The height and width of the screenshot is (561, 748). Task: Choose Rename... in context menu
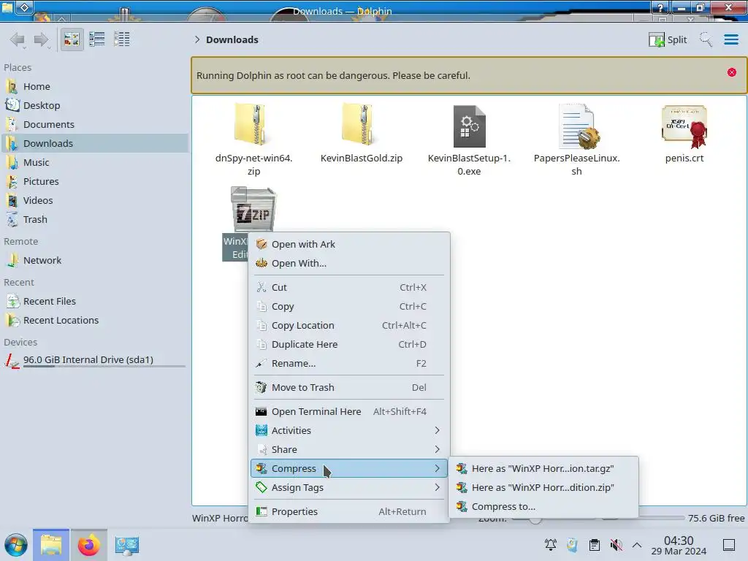tap(348, 364)
